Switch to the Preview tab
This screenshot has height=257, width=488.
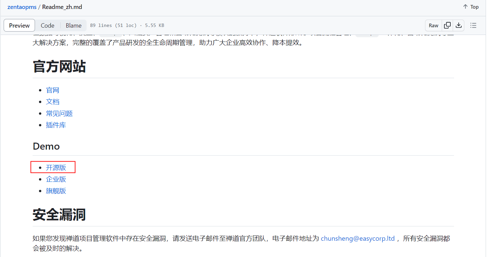(19, 25)
